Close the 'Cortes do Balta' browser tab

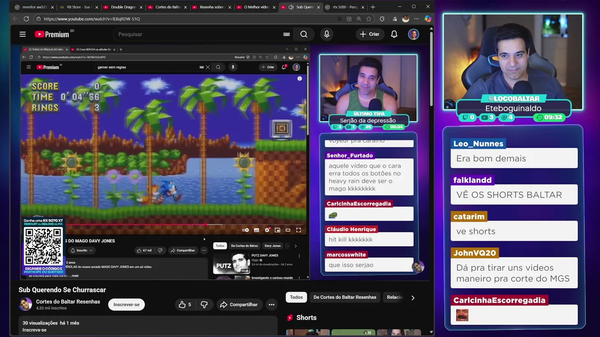pos(186,7)
